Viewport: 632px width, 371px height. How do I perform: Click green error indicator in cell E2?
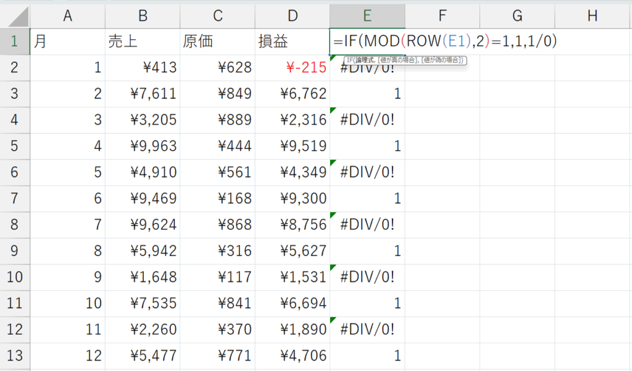coord(333,58)
